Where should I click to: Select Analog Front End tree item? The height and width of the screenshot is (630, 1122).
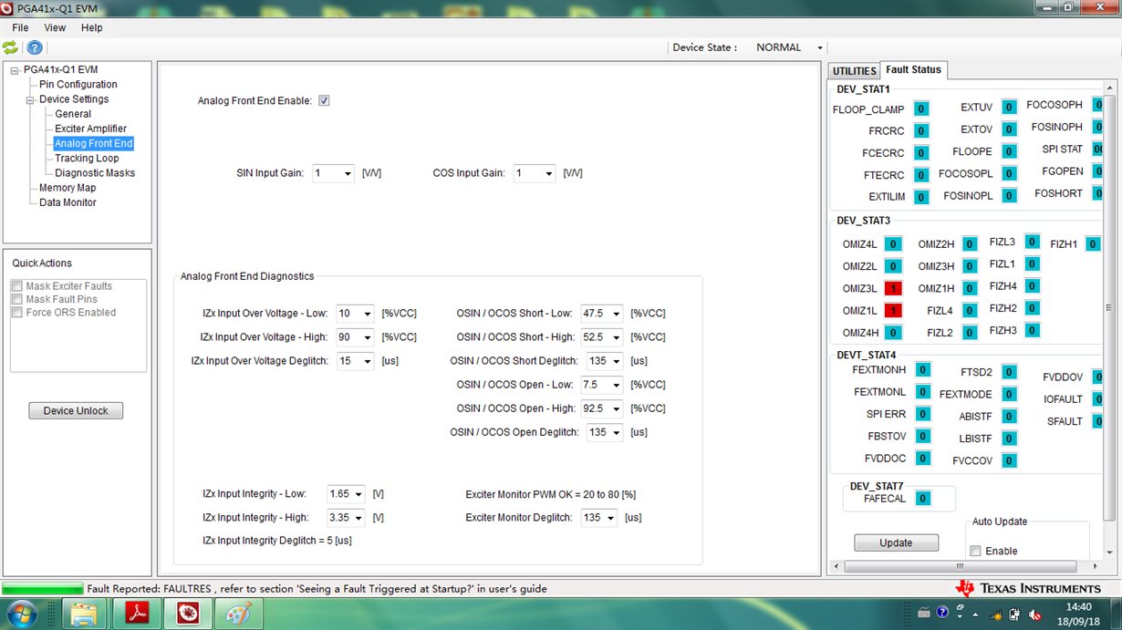pos(93,143)
